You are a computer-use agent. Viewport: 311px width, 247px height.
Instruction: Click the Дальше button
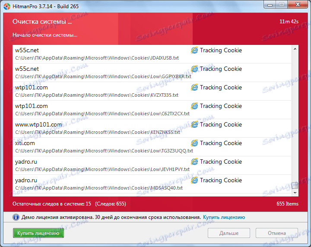click(x=228, y=233)
